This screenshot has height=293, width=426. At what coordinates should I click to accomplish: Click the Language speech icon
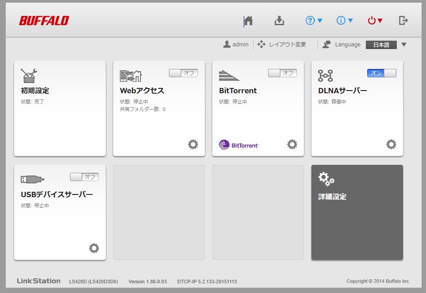[x=326, y=45]
